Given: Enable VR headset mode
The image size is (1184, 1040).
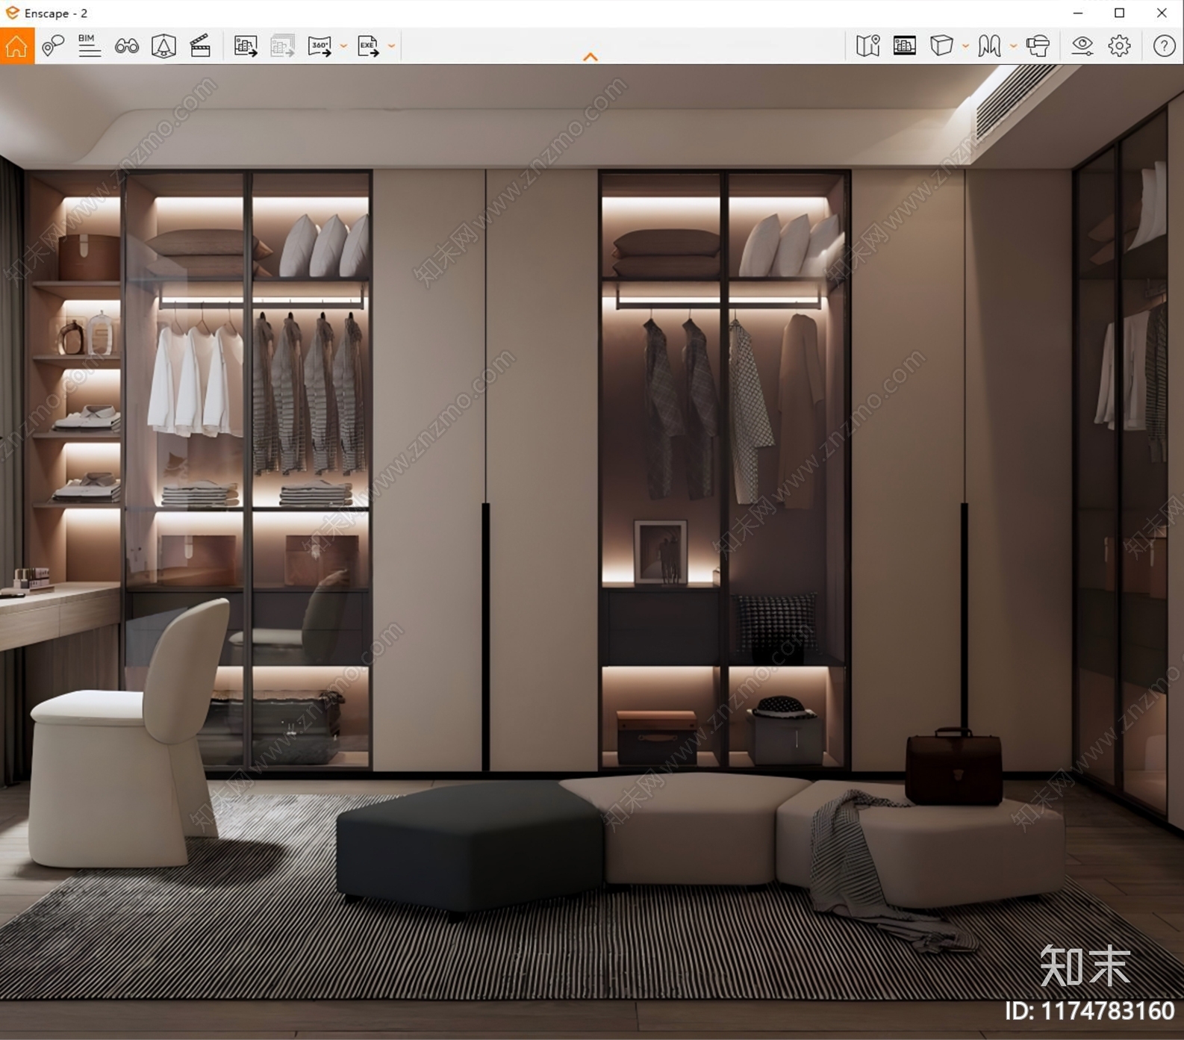Looking at the screenshot, I should tap(1038, 46).
